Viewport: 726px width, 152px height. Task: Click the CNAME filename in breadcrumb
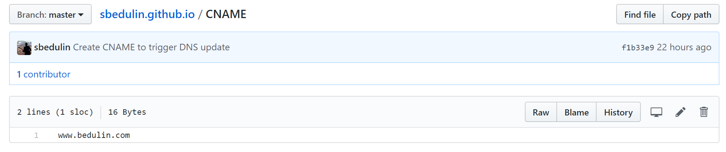pyautogui.click(x=226, y=14)
